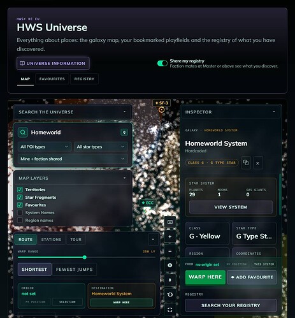Enable the System Names layer
Image resolution: width=295 pixels, height=318 pixels.
coord(20,213)
